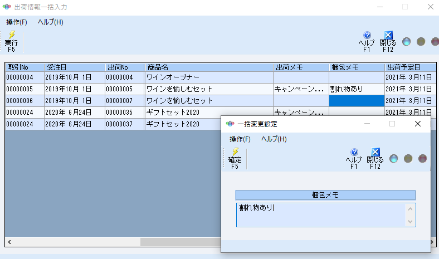Click the 出荷No column header
The height and width of the screenshot is (259, 439).
(x=125, y=67)
